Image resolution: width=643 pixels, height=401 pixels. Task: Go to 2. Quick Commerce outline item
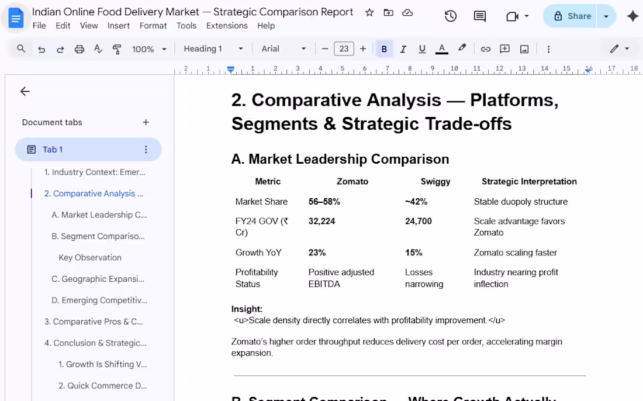pos(102,385)
